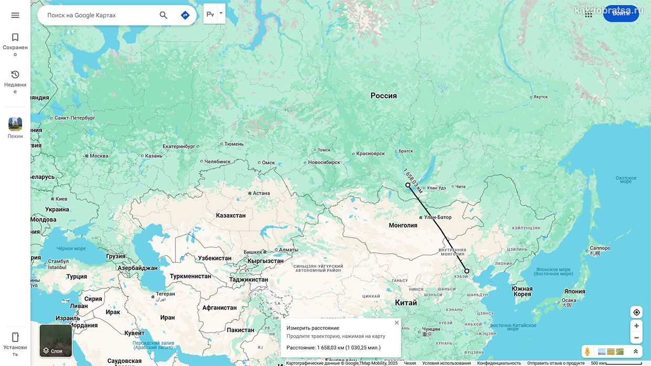Open the Google apps grid icon

[589, 14]
